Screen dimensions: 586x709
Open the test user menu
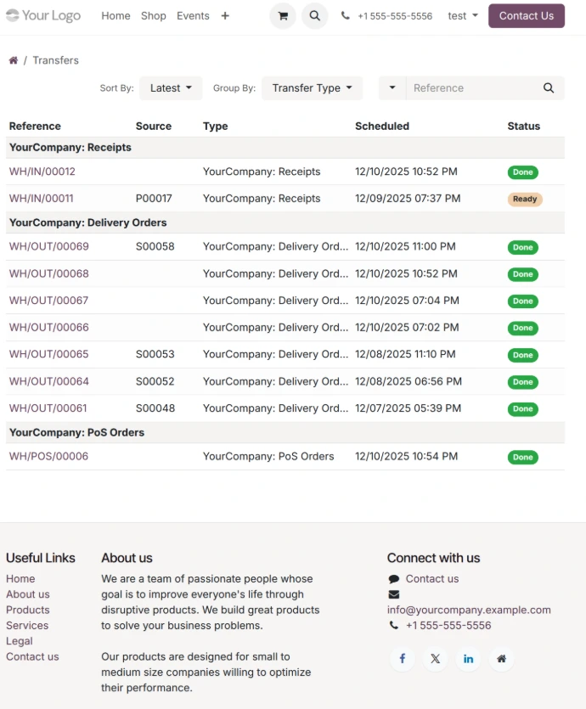pyautogui.click(x=463, y=16)
